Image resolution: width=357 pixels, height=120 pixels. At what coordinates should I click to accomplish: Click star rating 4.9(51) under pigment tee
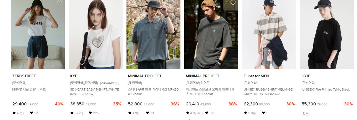click(x=193, y=113)
